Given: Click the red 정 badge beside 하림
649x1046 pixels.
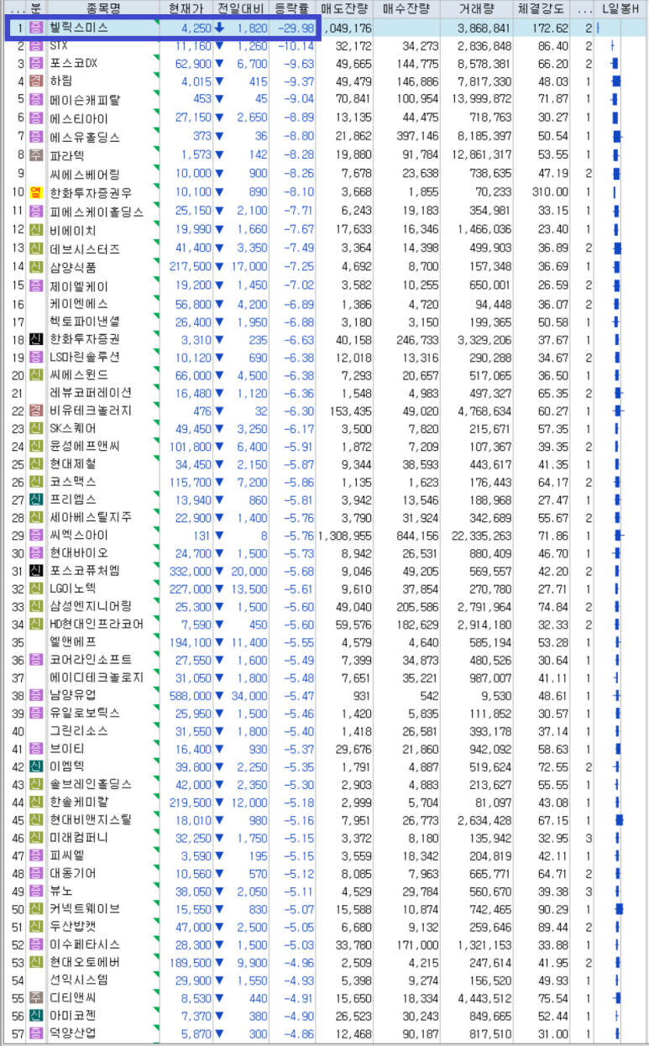Looking at the screenshot, I should point(35,81).
